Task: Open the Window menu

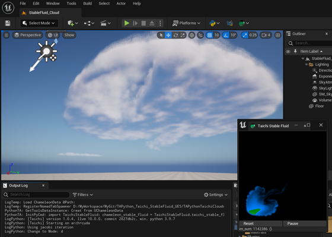Action: coord(53,4)
